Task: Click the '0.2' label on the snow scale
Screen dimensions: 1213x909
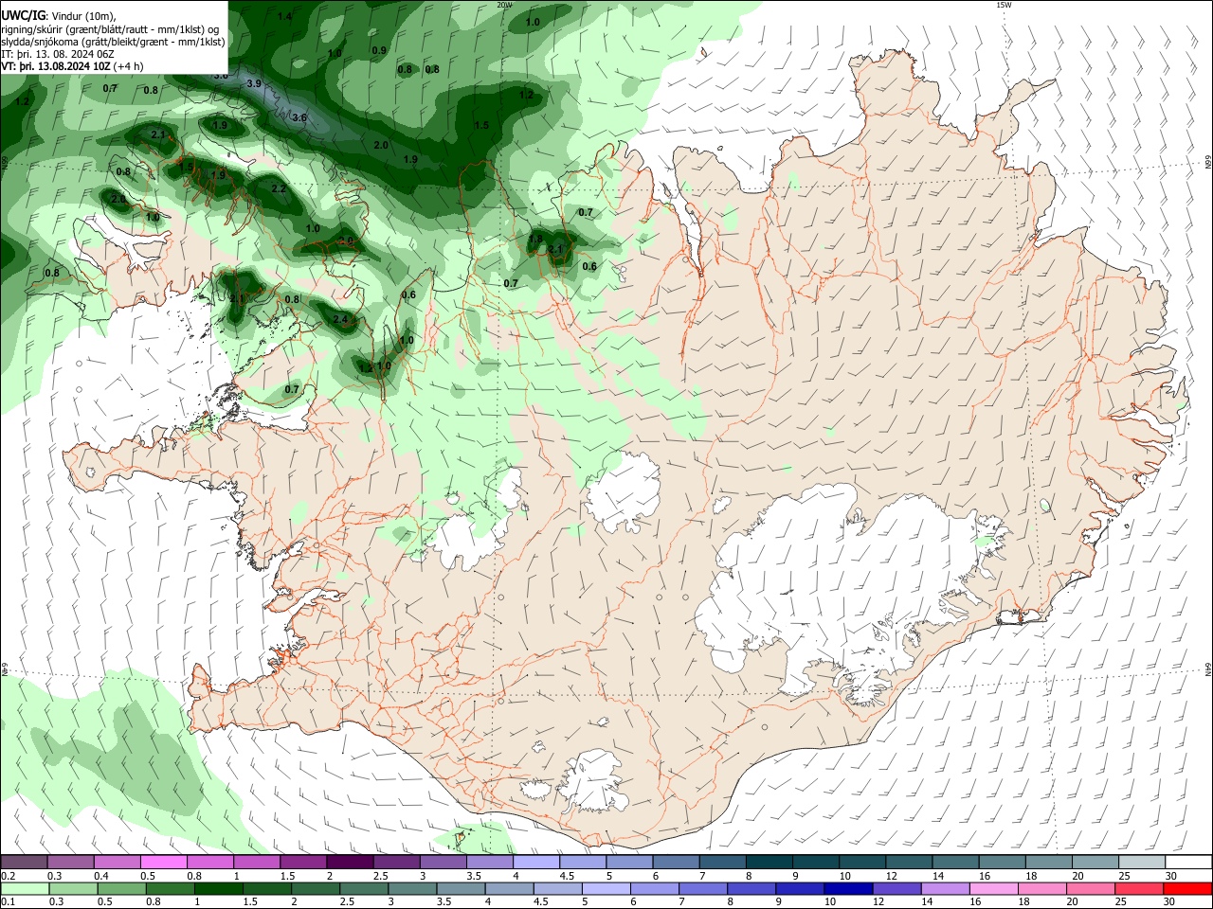Action: click(8, 876)
